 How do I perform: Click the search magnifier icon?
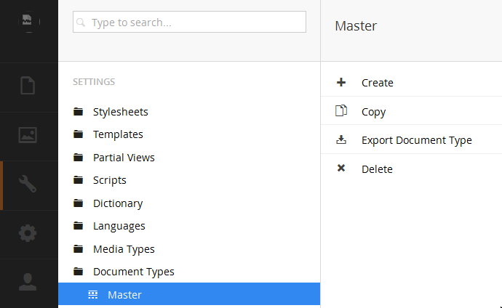coord(81,23)
